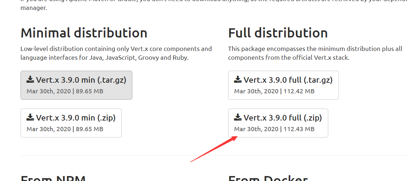The height and width of the screenshot is (181, 407).
Task: Click the From NPM heading
Action: click(x=53, y=179)
